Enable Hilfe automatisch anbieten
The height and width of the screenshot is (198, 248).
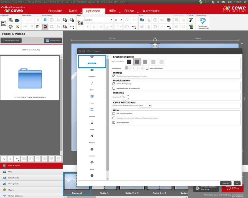point(114,113)
